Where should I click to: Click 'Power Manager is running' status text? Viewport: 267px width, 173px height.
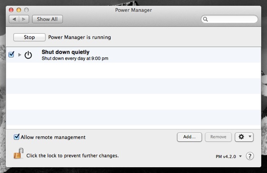click(80, 37)
